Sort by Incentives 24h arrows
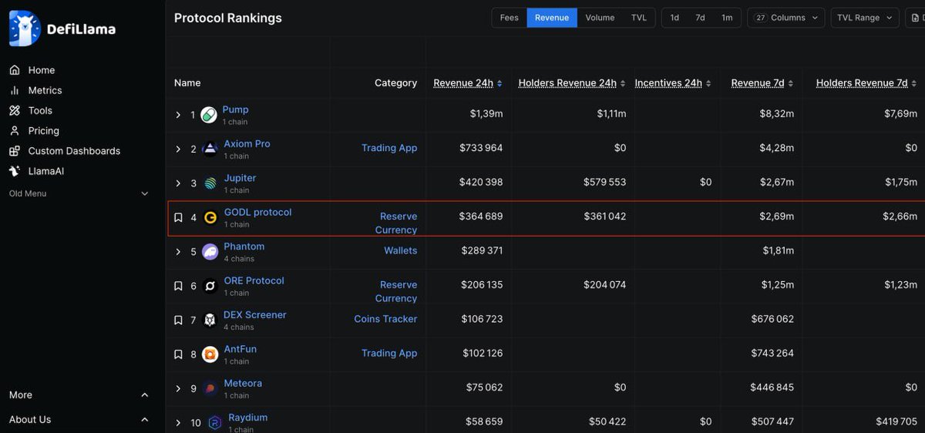The height and width of the screenshot is (433, 925). click(708, 83)
